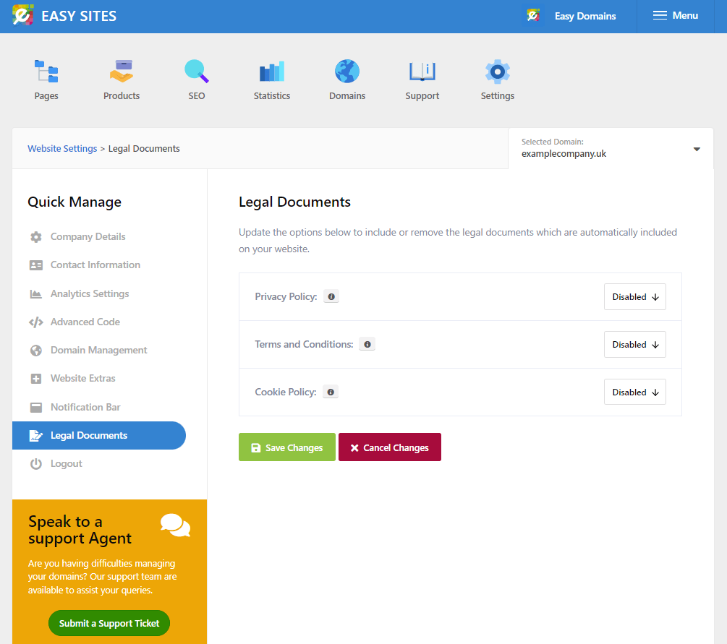Click the Cookie Policy label
The image size is (727, 644).
click(x=286, y=392)
